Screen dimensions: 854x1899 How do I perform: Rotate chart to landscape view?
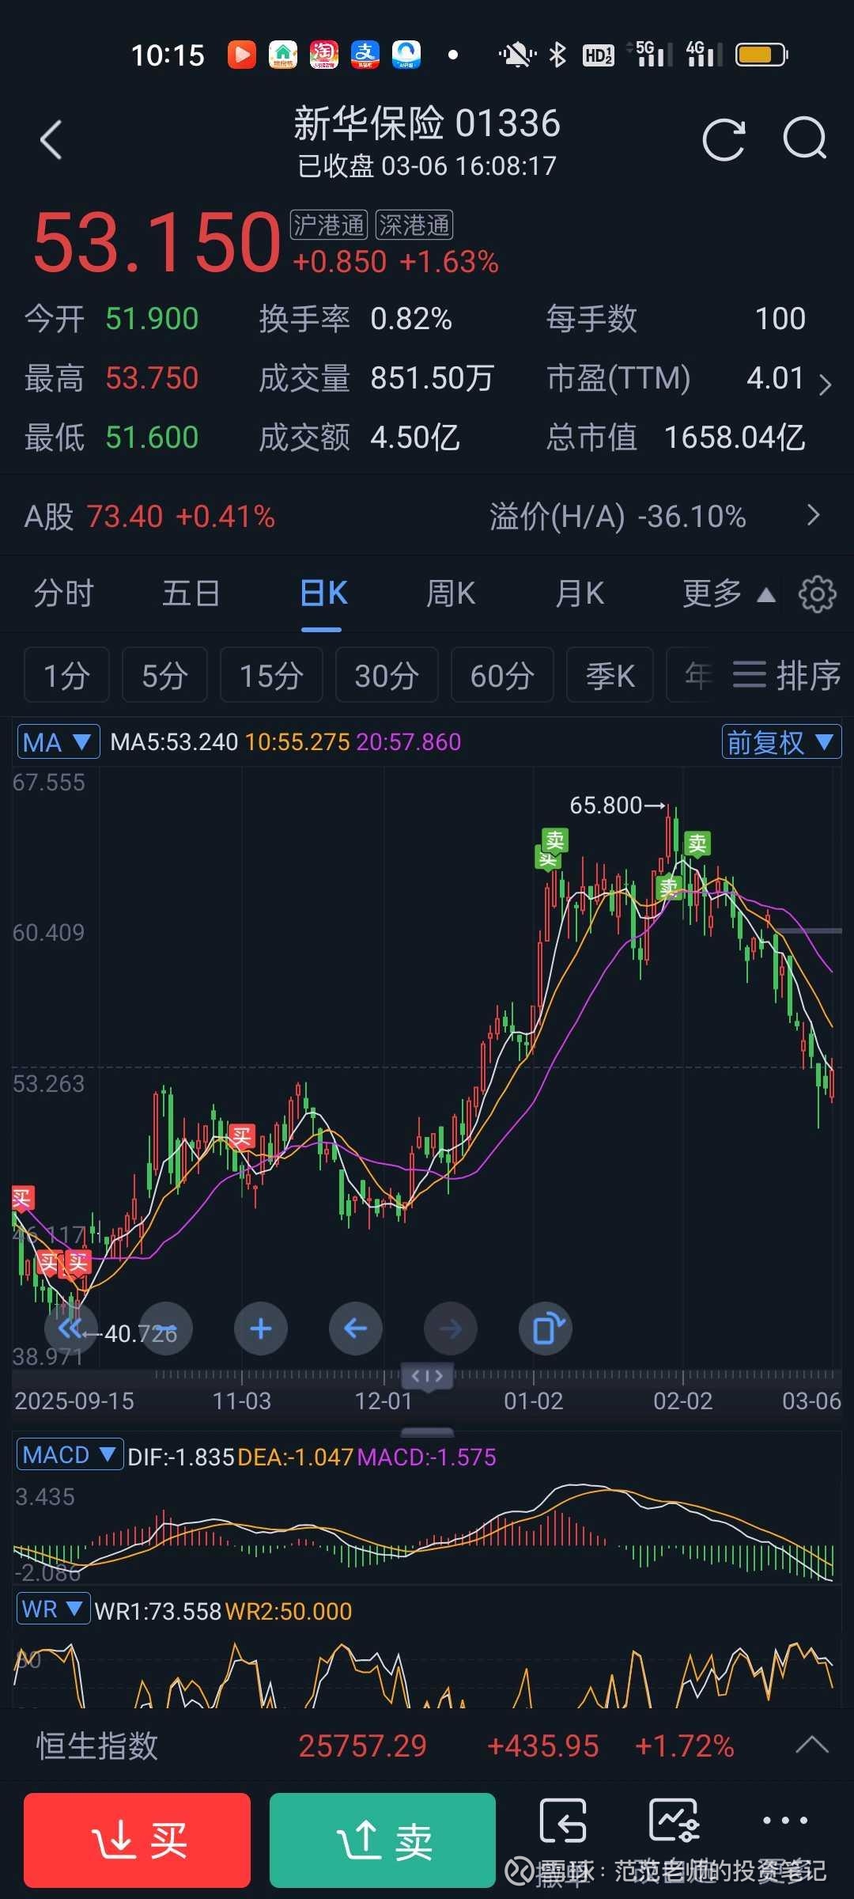coord(546,1329)
